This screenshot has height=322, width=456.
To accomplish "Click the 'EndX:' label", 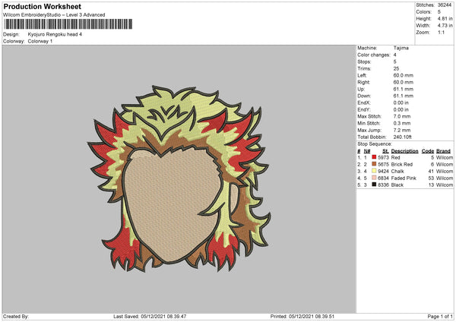I will [x=364, y=103].
